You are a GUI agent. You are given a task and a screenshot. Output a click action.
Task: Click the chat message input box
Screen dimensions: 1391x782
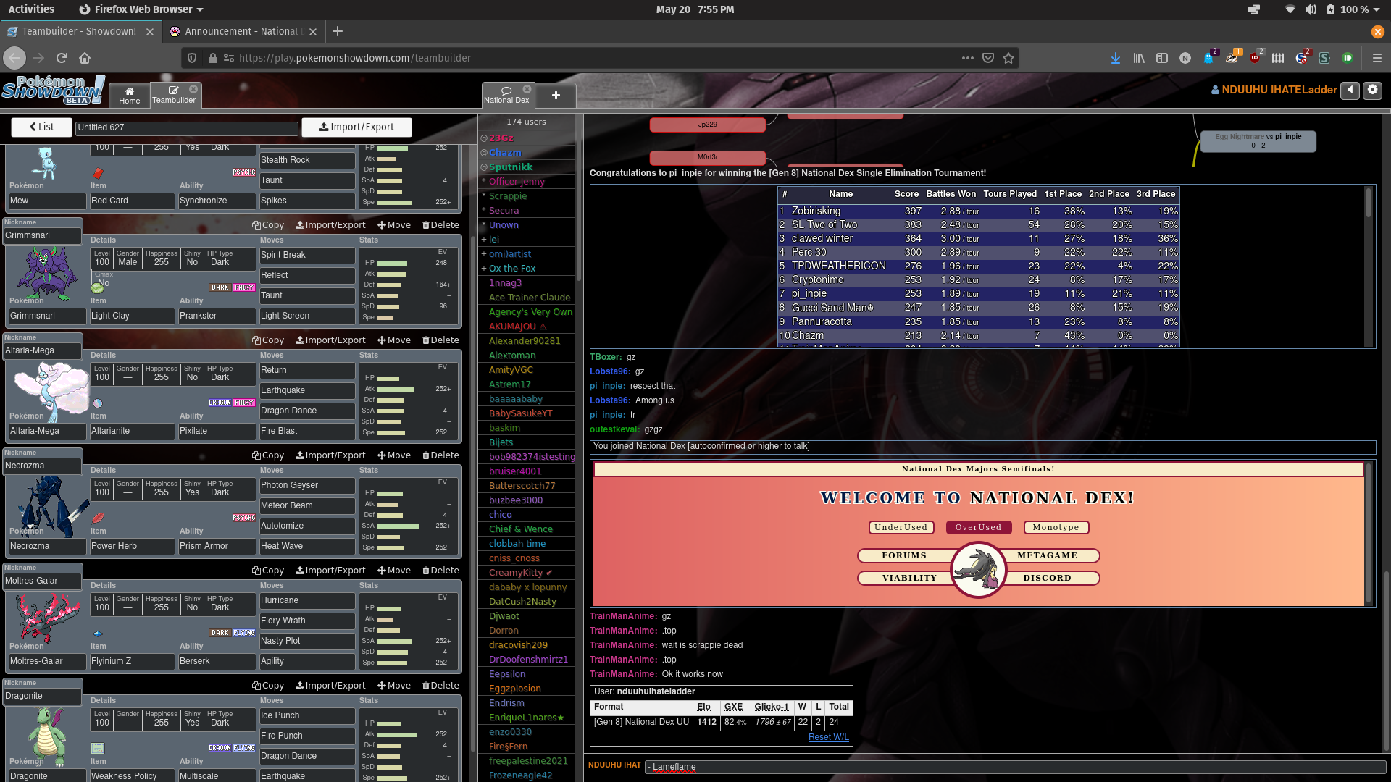tap(1014, 767)
